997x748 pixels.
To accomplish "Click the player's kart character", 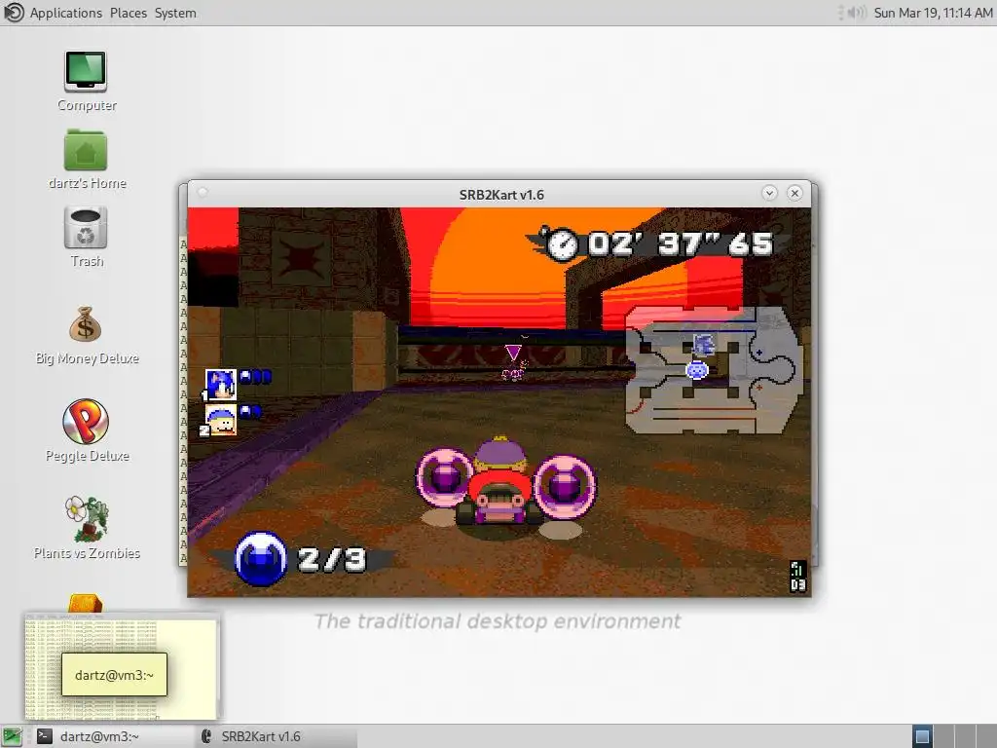I will click(499, 481).
